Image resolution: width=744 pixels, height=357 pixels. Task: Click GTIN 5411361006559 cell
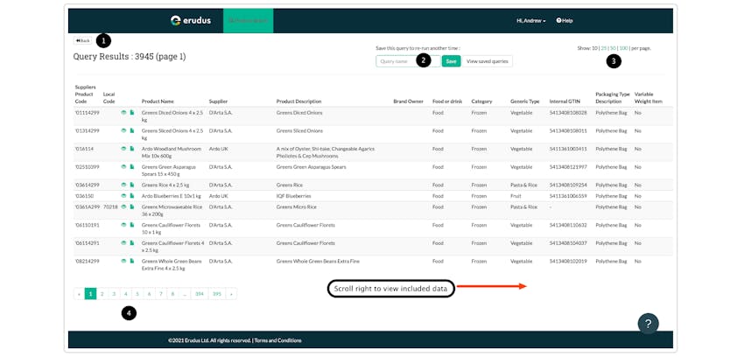(568, 196)
